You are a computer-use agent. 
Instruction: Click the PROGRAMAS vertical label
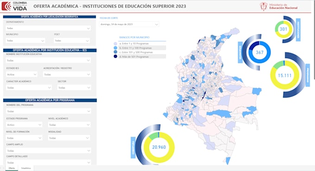308,75
